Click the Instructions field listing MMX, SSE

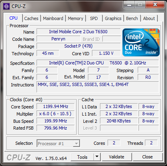click(98, 87)
